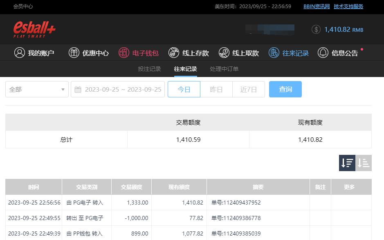The height and width of the screenshot is (240, 384).
Task: Click the 我的账户 user icon
Action: [x=19, y=53]
